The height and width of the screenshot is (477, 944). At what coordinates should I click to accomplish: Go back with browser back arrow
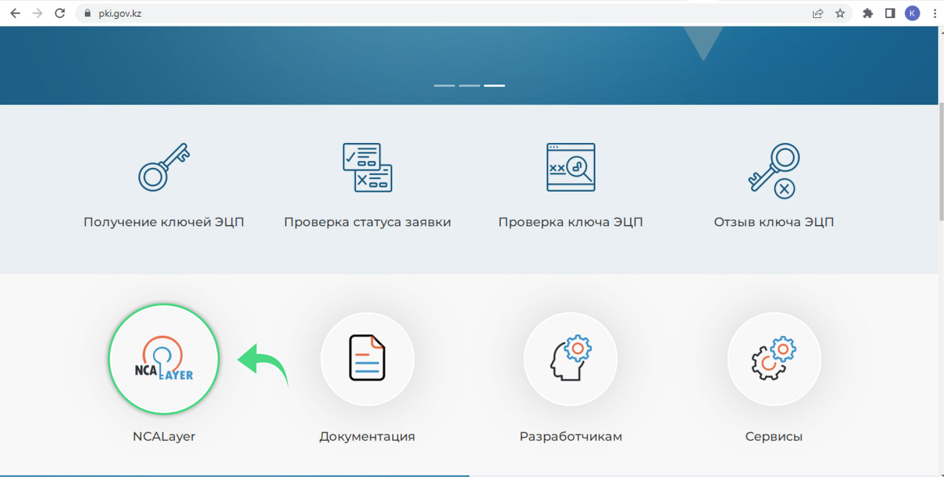(15, 13)
